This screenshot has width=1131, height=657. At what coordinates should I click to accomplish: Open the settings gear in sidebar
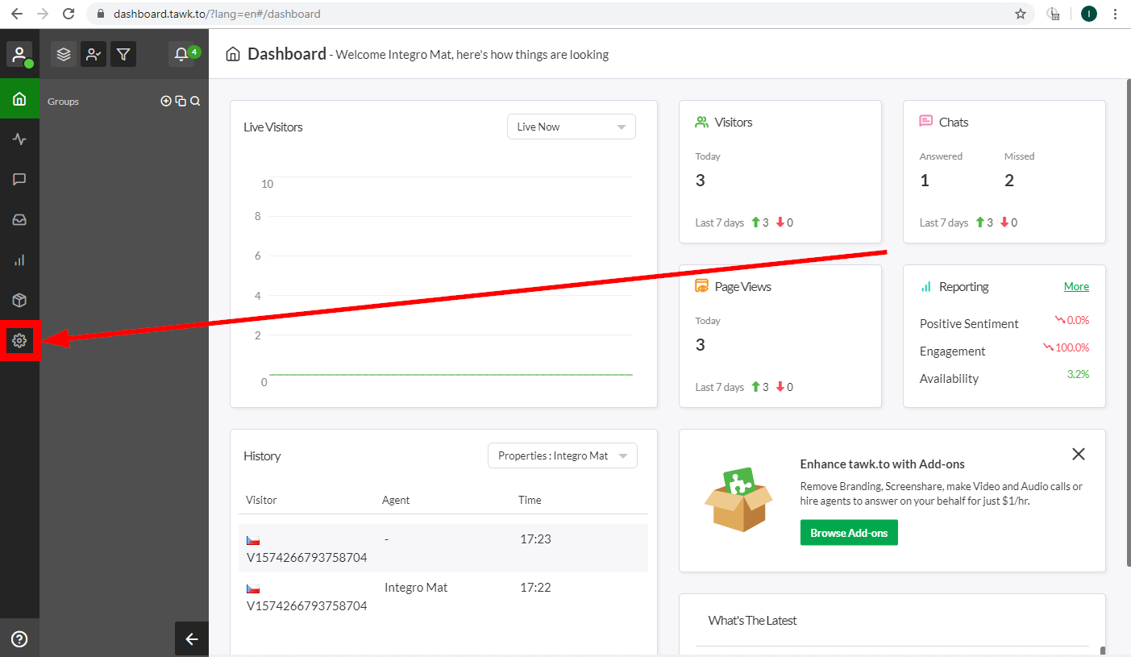[x=19, y=341]
